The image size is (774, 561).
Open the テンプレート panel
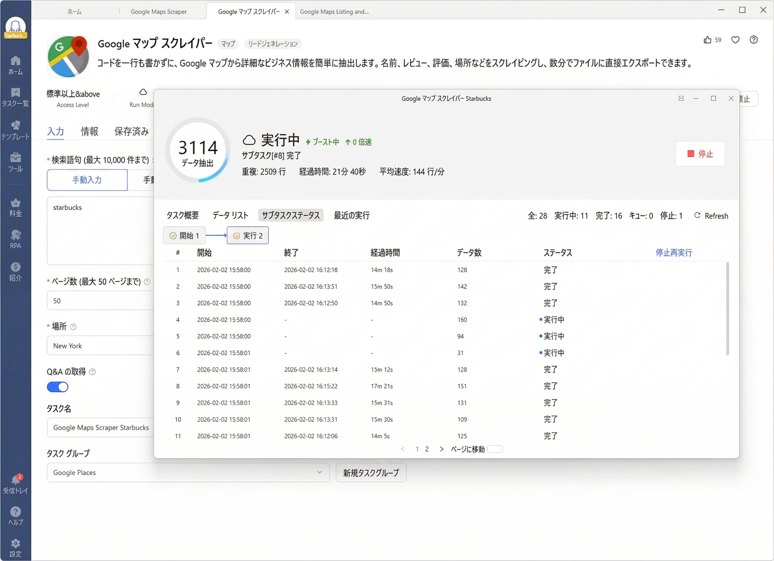tap(15, 129)
